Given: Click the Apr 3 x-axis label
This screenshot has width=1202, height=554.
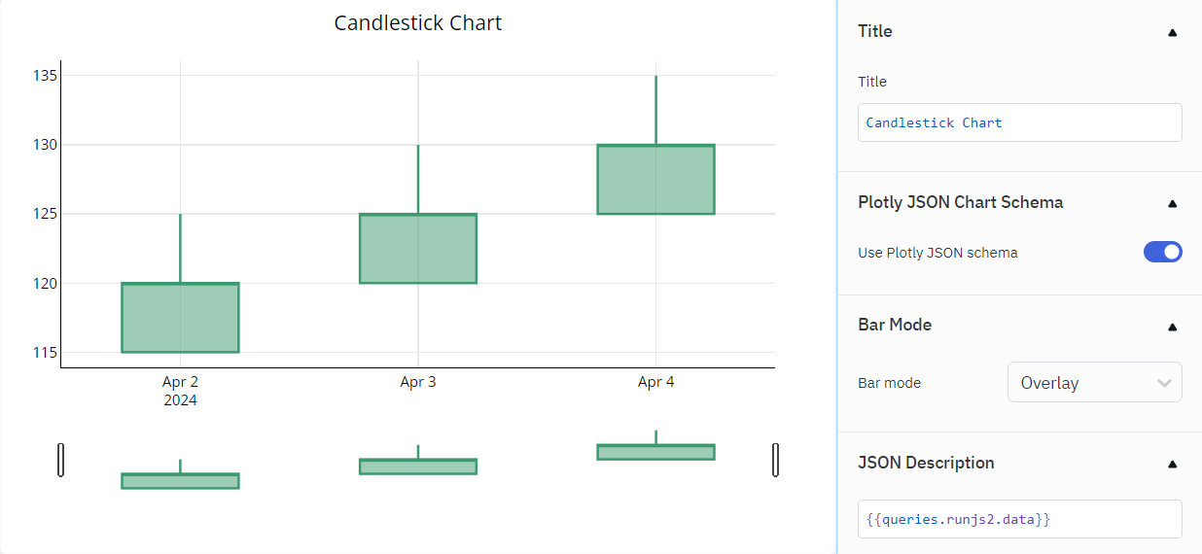Looking at the screenshot, I should click(418, 382).
